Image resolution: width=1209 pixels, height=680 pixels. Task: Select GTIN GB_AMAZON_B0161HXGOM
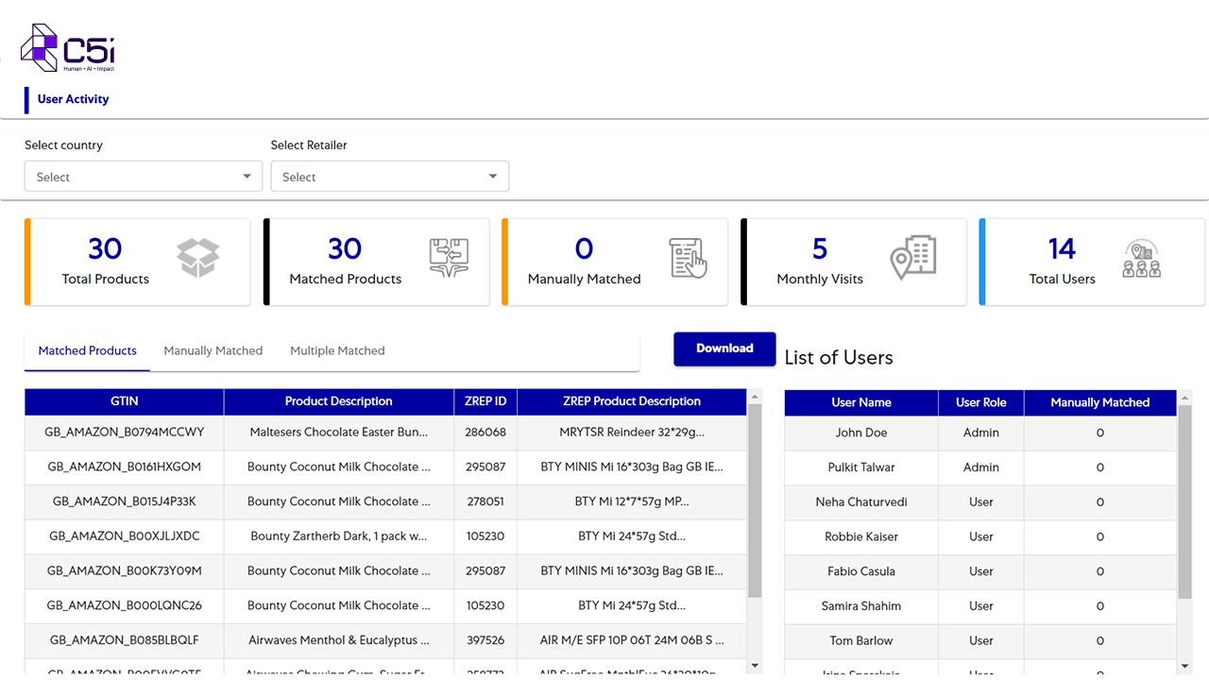pyautogui.click(x=125, y=467)
